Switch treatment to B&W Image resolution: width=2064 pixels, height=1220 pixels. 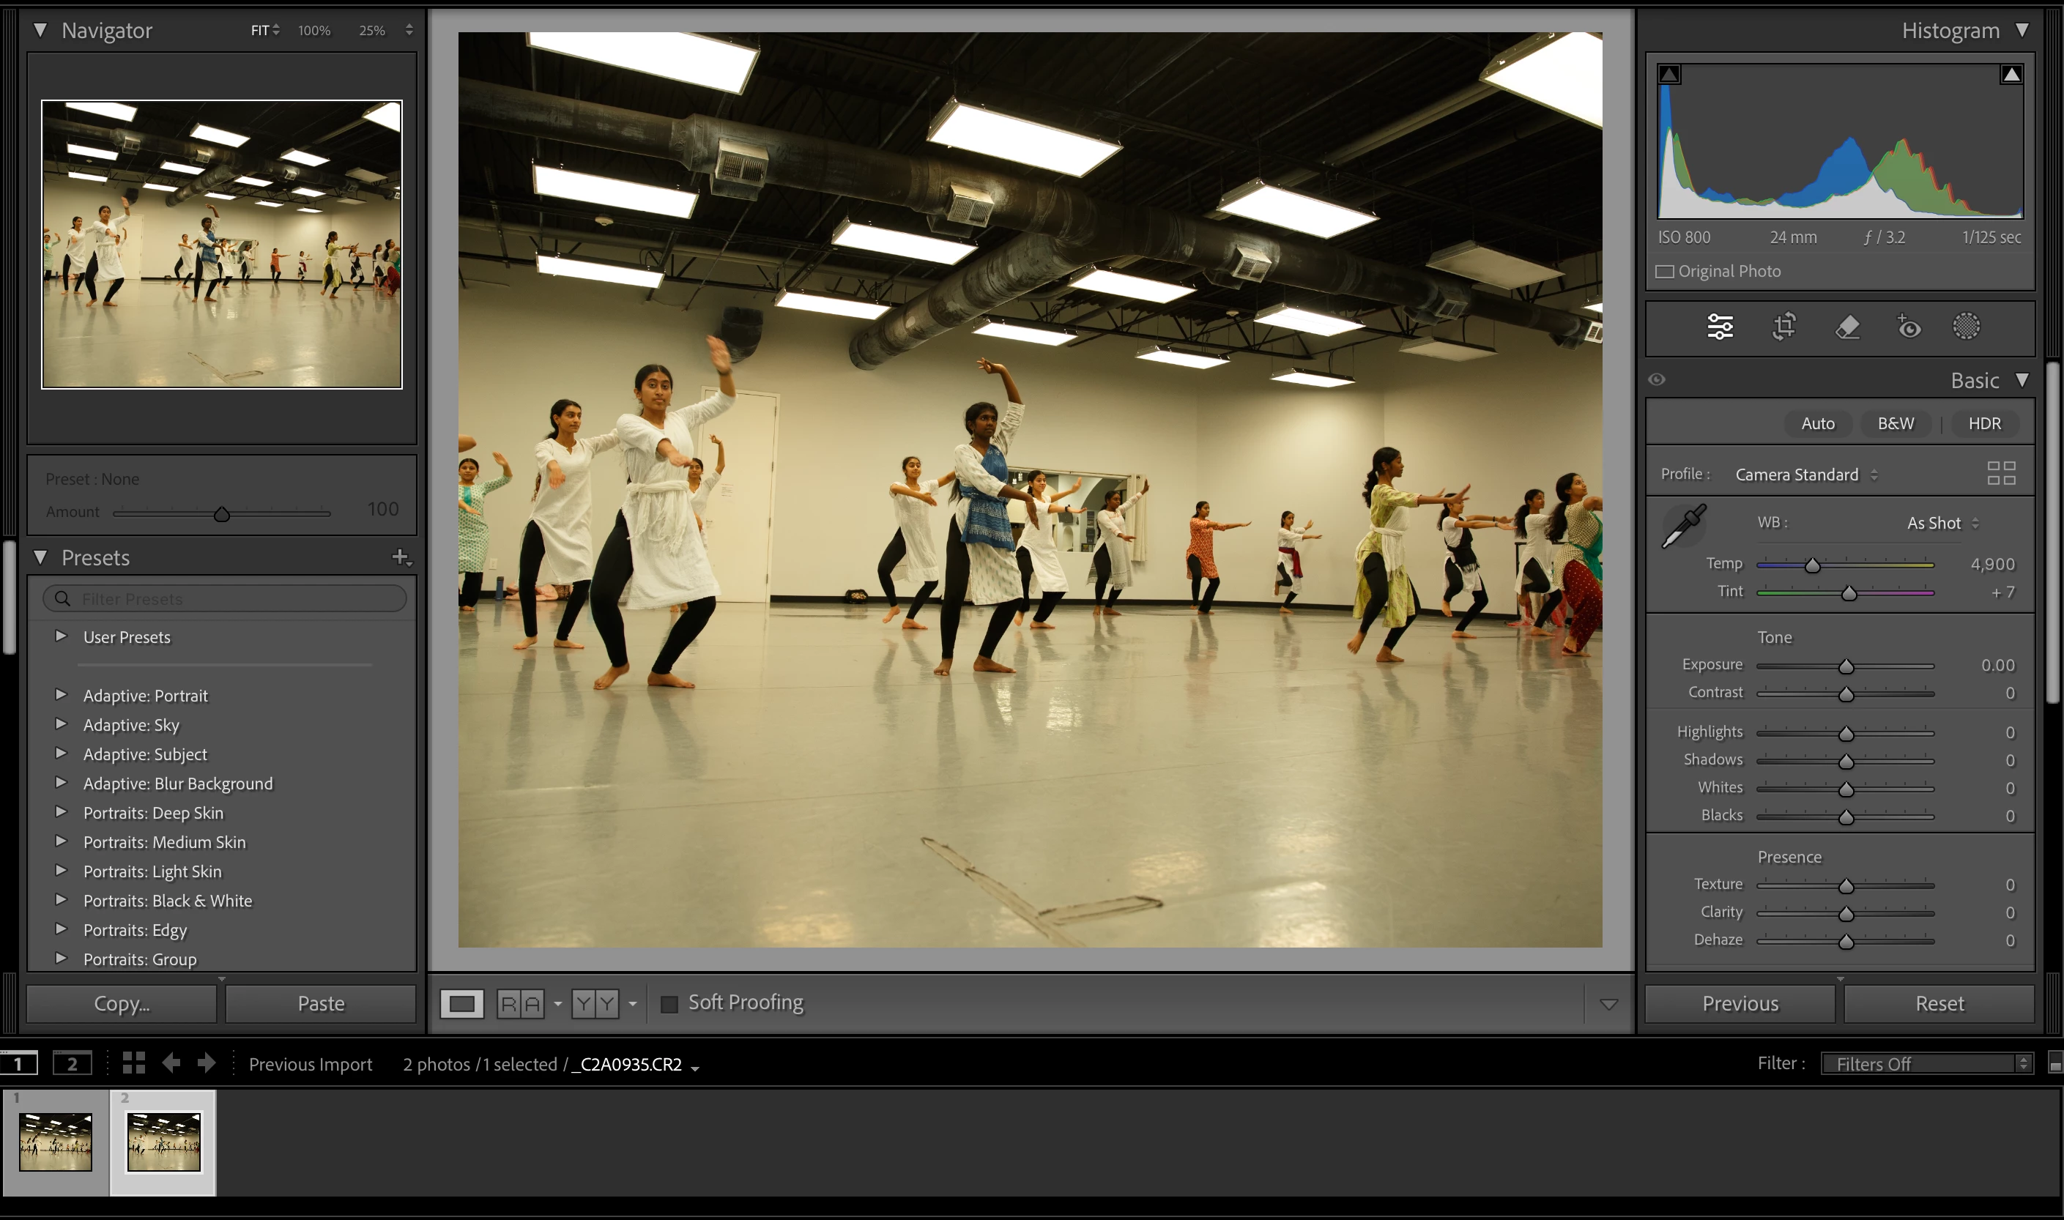[x=1895, y=423]
